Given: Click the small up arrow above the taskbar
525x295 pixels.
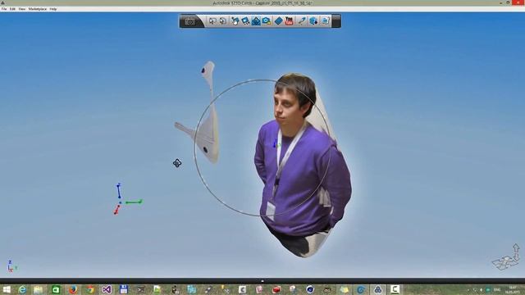Looking at the screenshot, I should tap(262, 281).
